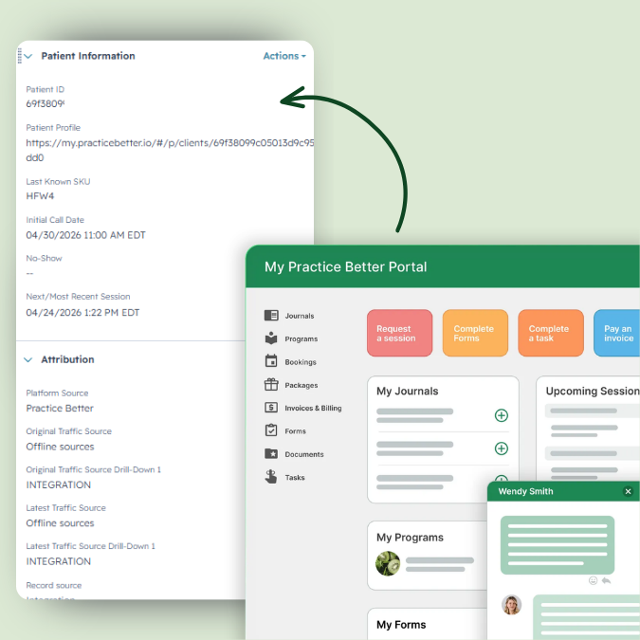This screenshot has width=640, height=640.
Task: Click the Request a session button
Action: coord(399,333)
